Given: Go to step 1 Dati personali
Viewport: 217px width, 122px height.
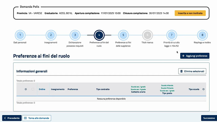Looking at the screenshot, I should click(x=20, y=35).
